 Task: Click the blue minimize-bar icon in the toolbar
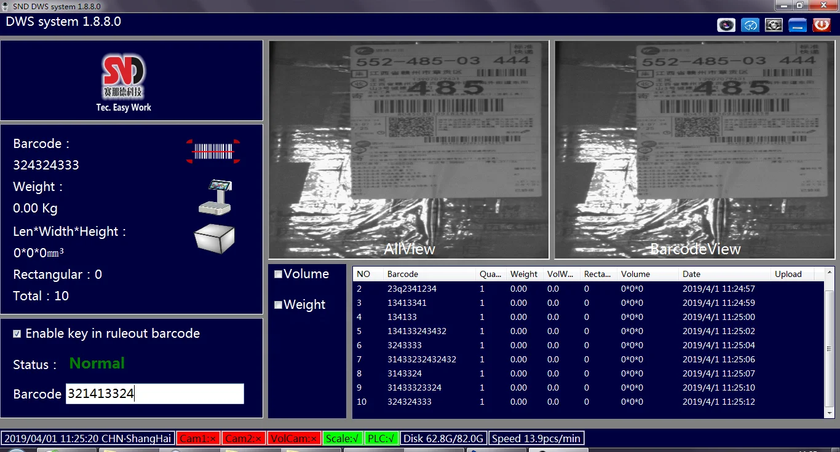(x=798, y=25)
